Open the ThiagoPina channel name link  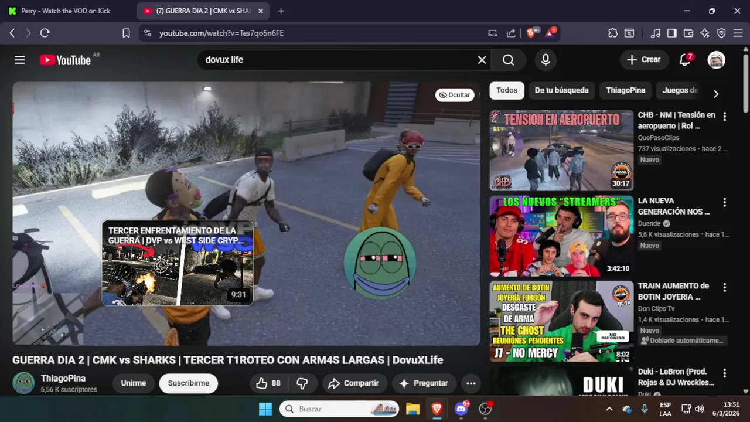[x=63, y=379]
